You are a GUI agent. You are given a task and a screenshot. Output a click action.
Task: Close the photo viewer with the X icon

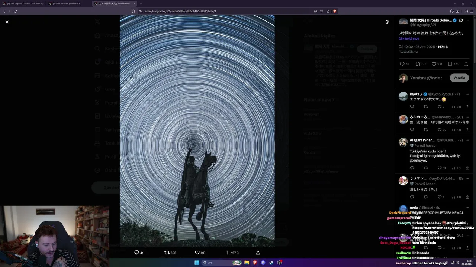point(7,22)
